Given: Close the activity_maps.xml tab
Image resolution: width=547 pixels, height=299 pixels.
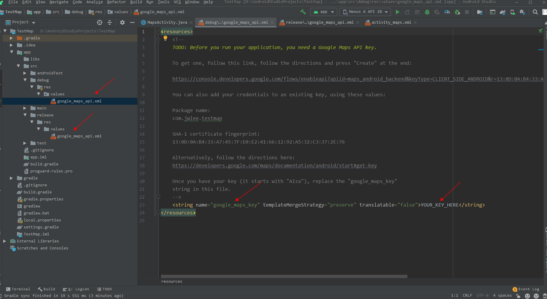Looking at the screenshot, I should [x=415, y=22].
